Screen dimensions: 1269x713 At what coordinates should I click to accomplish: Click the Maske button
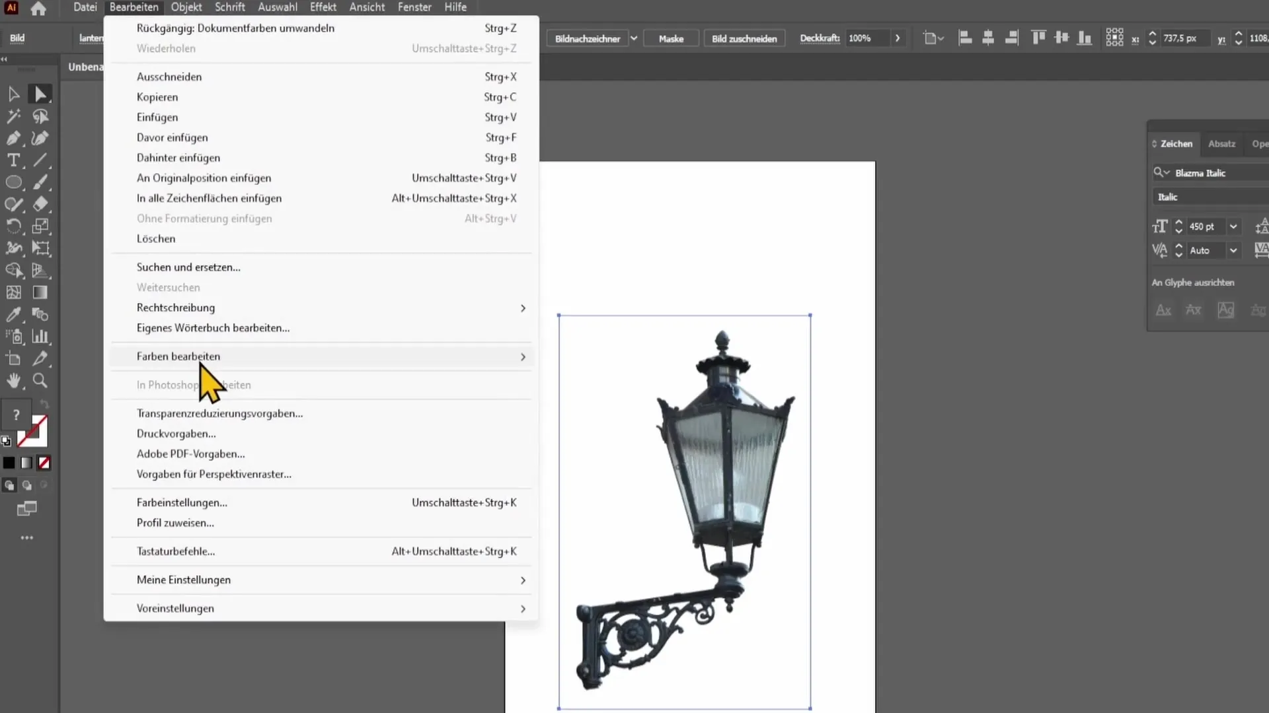pyautogui.click(x=671, y=38)
